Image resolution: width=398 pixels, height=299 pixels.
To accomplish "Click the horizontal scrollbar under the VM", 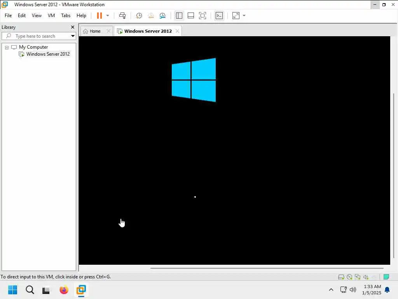I will (267, 268).
